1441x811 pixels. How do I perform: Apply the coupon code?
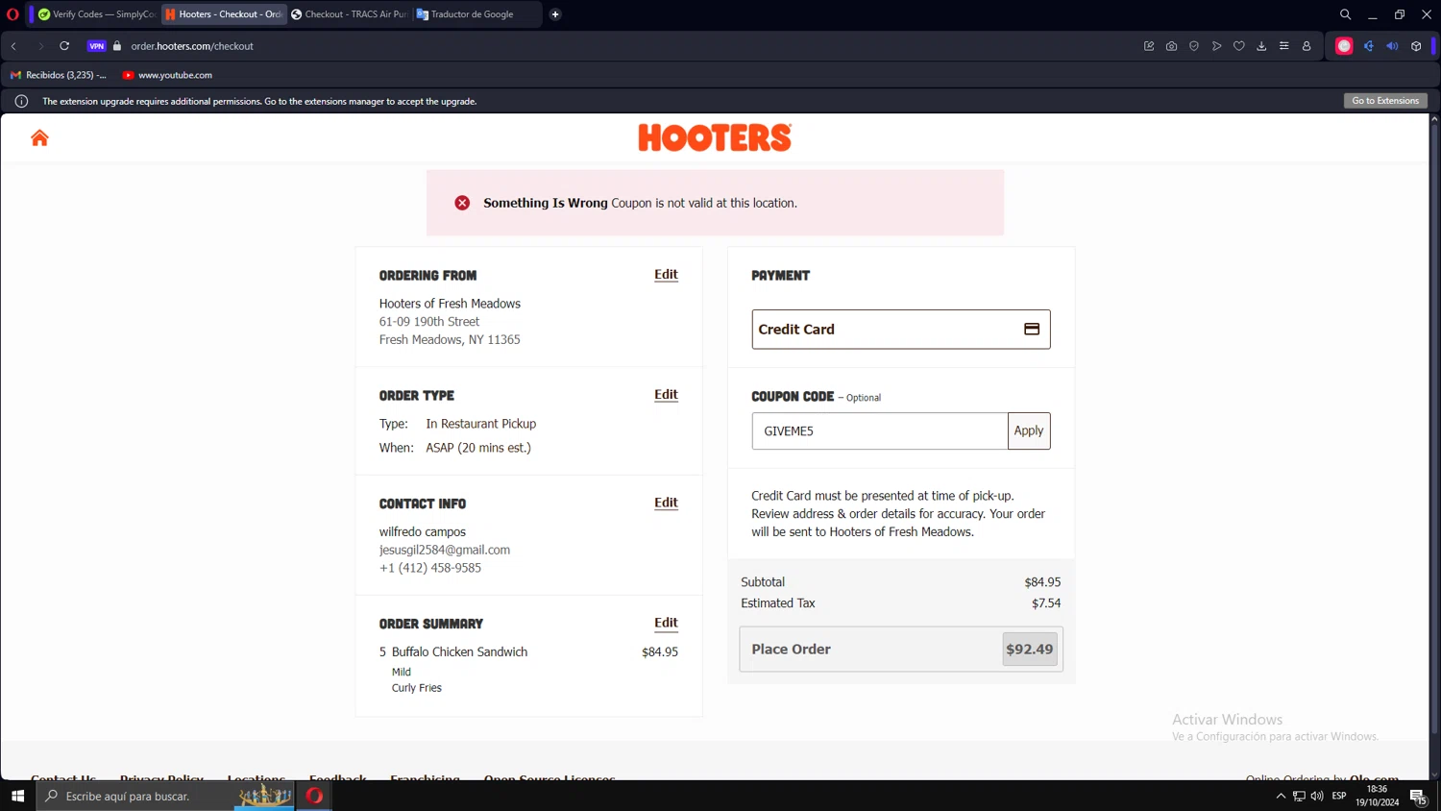click(x=1029, y=431)
